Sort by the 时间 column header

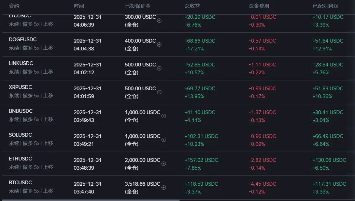[79, 6]
